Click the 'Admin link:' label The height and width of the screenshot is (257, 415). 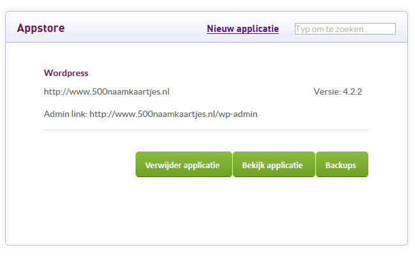[x=66, y=114]
